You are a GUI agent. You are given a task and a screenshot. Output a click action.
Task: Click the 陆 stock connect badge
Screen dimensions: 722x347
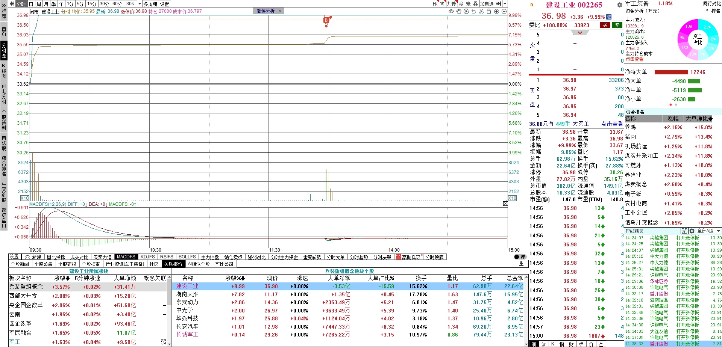pos(609,17)
